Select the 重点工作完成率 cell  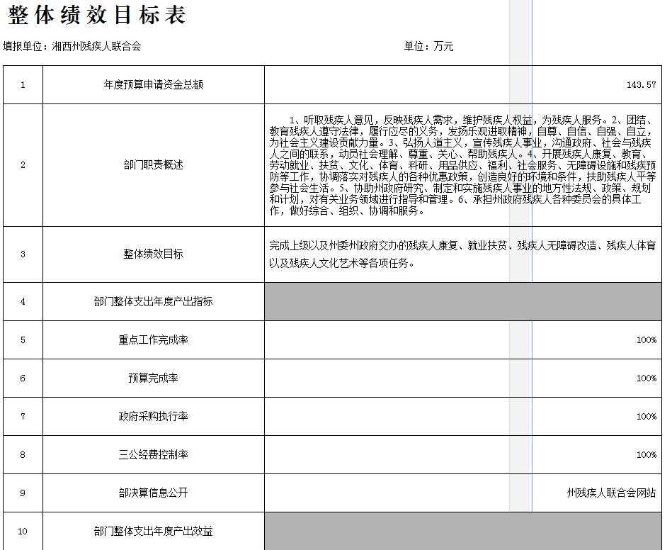click(154, 340)
